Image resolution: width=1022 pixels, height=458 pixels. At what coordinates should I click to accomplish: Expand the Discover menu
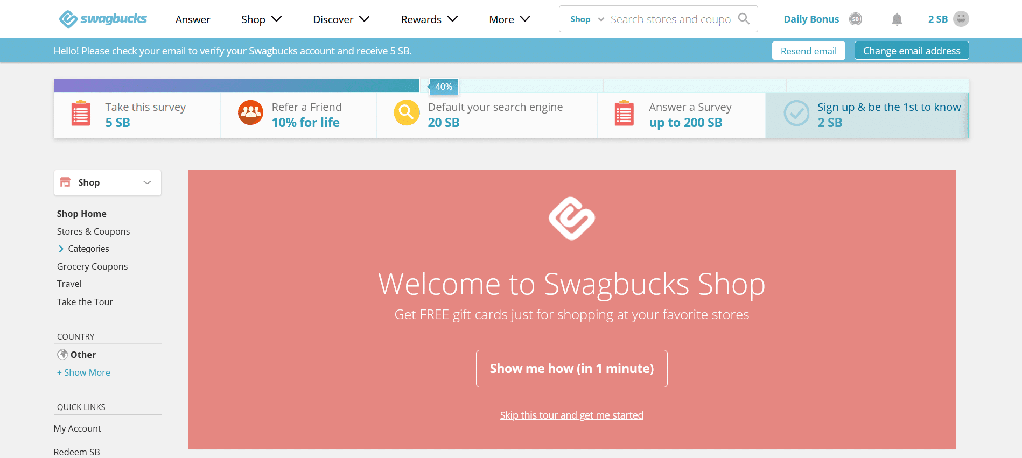point(341,19)
